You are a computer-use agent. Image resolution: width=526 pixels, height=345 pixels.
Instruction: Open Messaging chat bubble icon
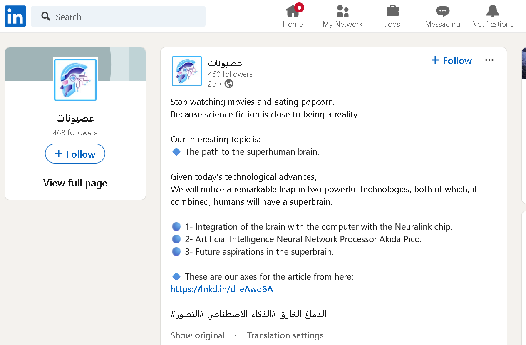coord(442,11)
